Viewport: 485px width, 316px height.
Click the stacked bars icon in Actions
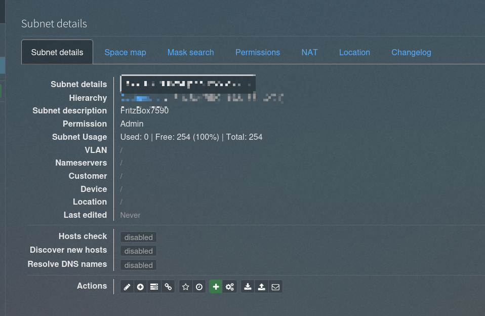click(154, 287)
